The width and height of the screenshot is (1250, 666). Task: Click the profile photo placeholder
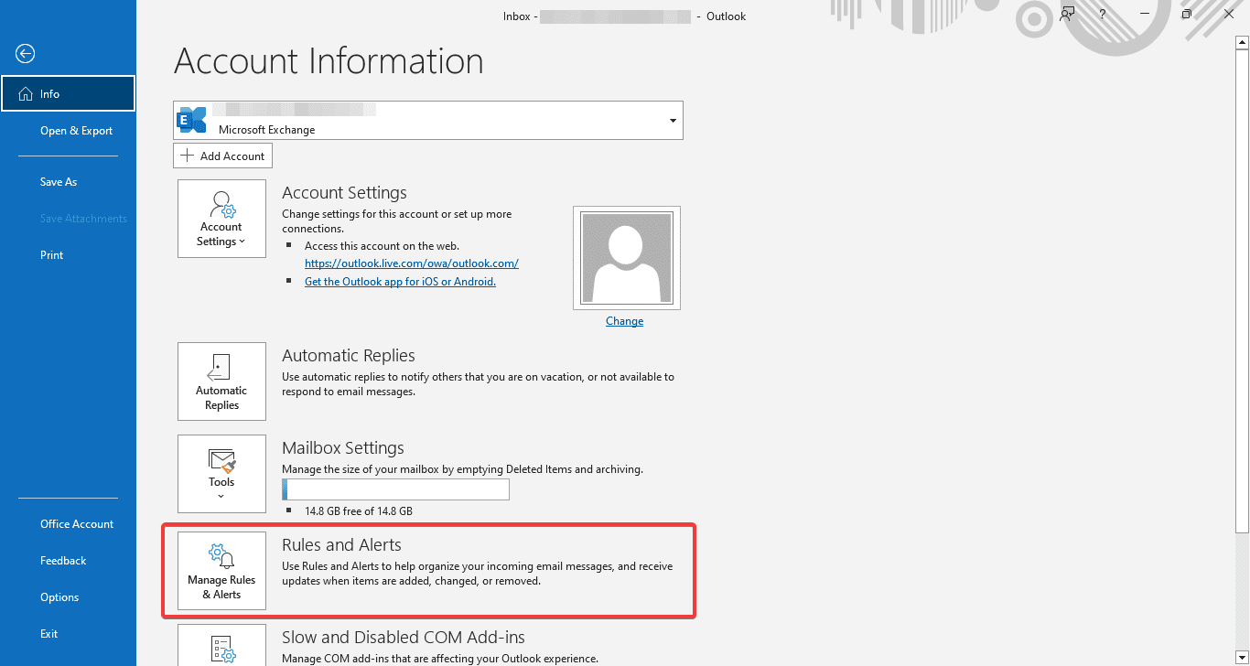click(626, 258)
